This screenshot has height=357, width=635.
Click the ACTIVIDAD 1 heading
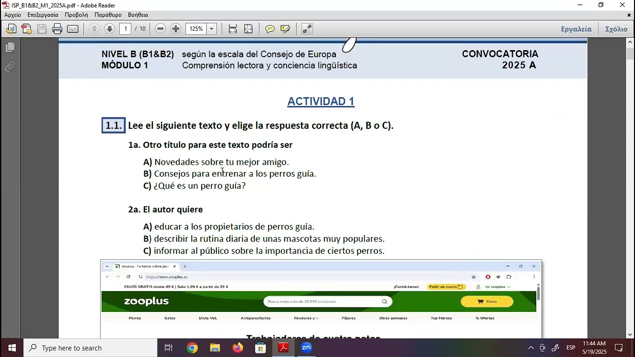coord(320,102)
